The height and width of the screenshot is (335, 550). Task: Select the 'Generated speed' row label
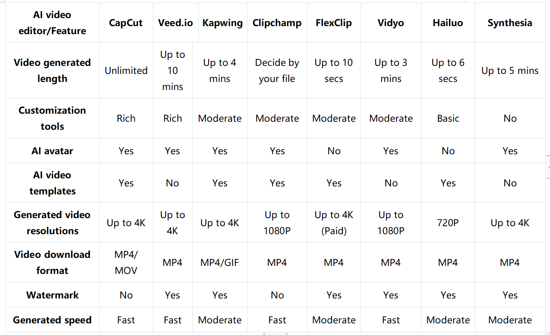[52, 320]
